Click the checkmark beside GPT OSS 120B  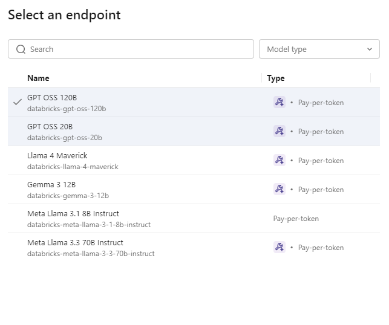pyautogui.click(x=18, y=102)
